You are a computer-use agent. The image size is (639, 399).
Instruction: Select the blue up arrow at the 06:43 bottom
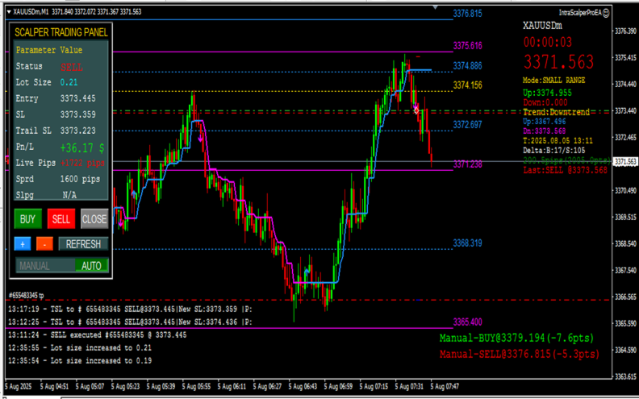click(x=307, y=271)
